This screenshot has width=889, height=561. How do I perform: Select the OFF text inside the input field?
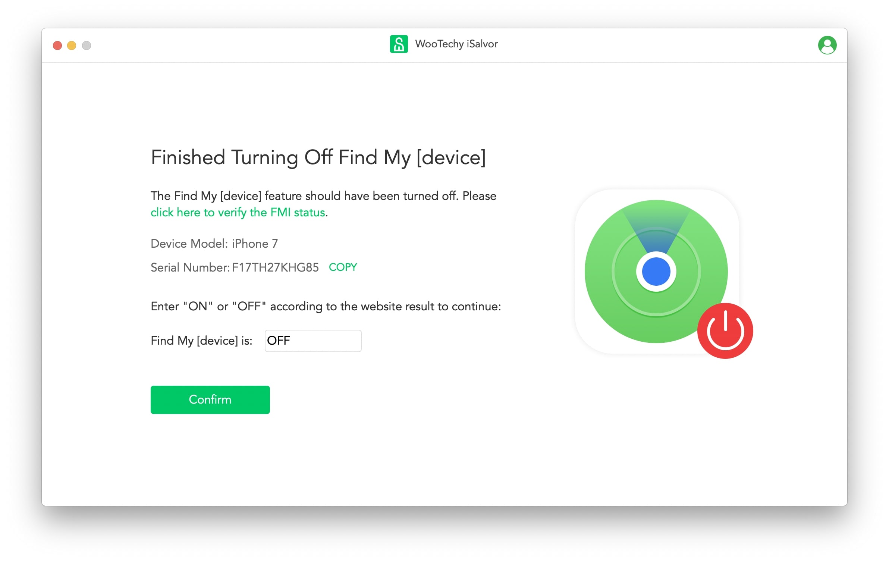pos(279,341)
